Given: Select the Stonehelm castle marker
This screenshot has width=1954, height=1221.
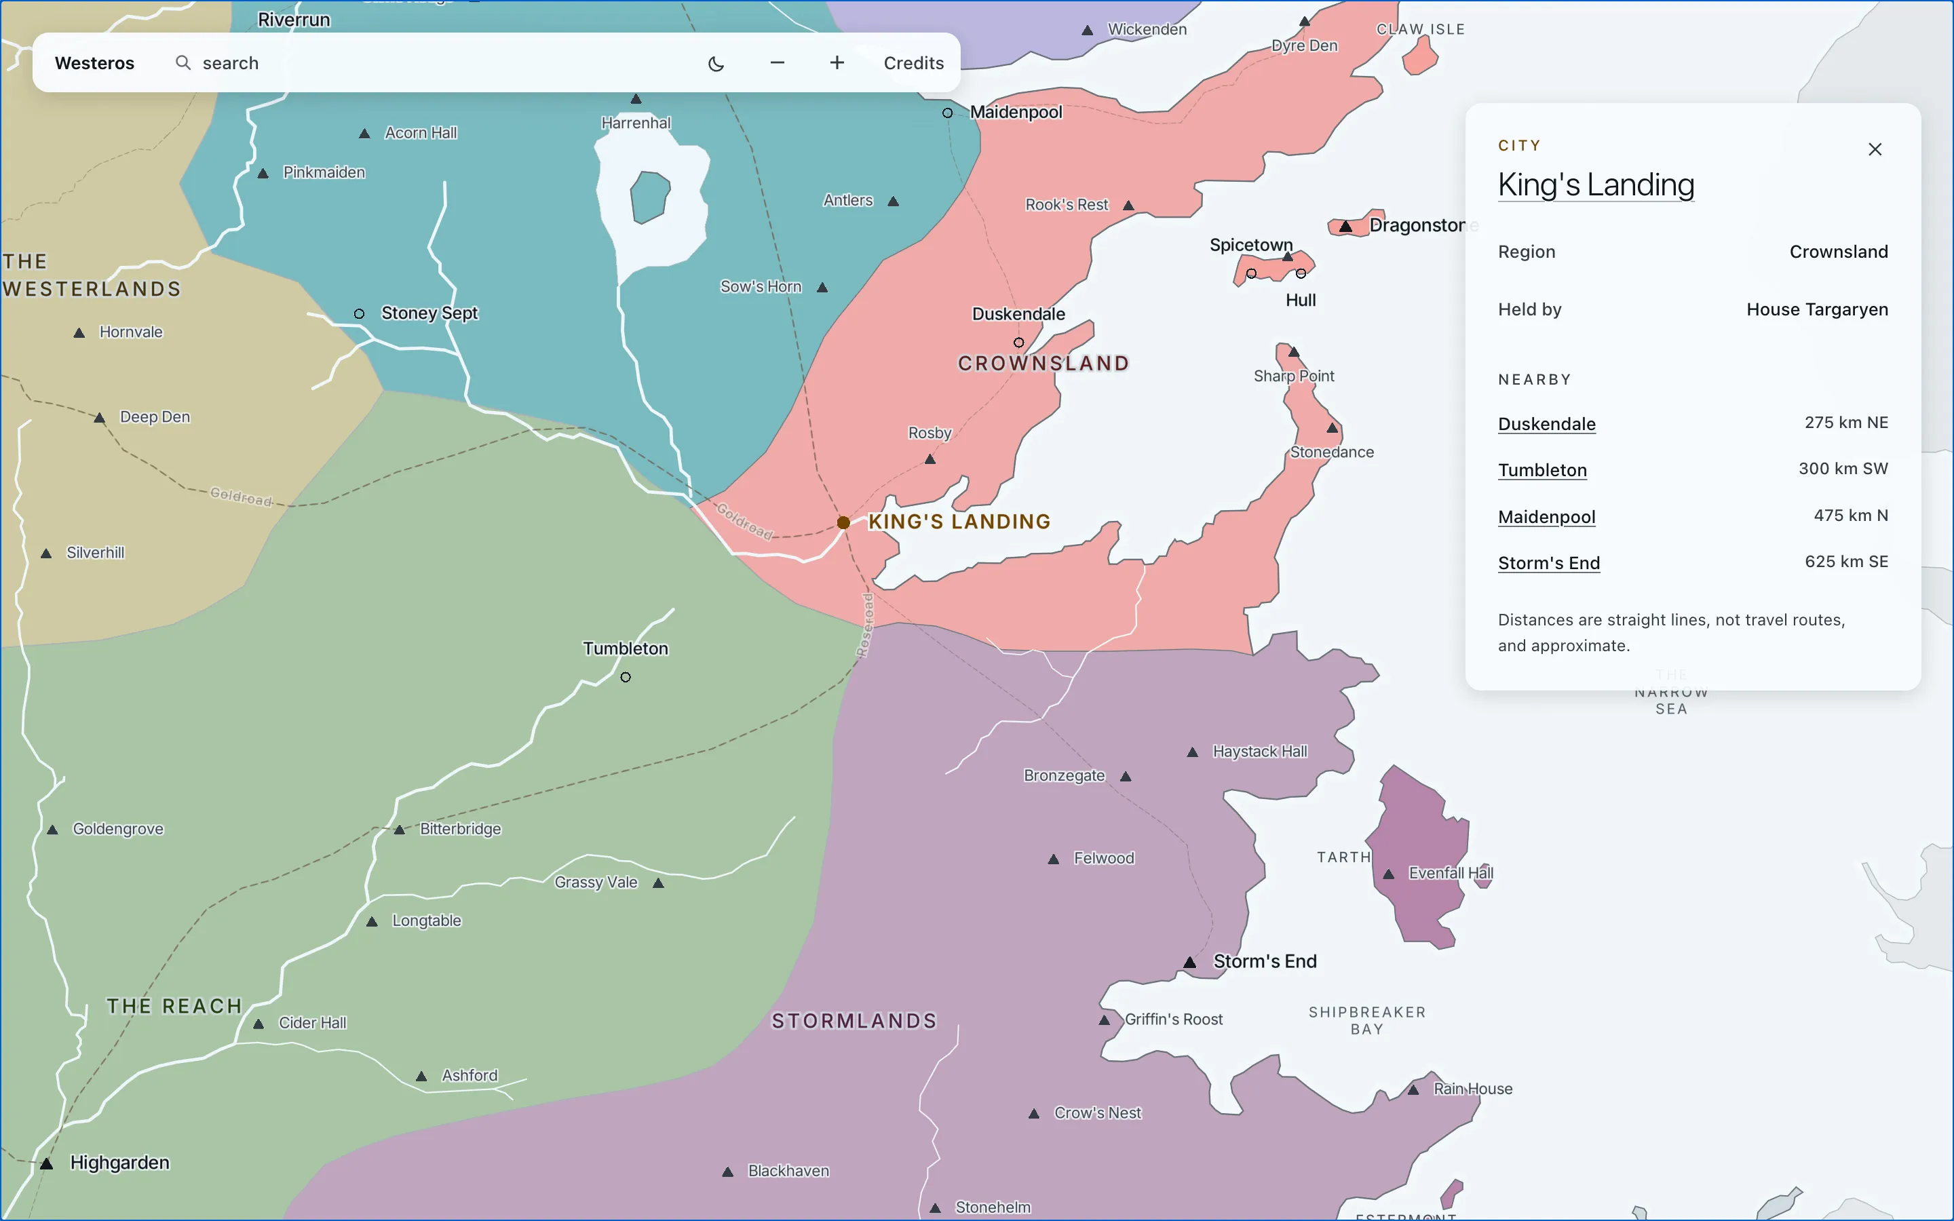Looking at the screenshot, I should point(935,1208).
